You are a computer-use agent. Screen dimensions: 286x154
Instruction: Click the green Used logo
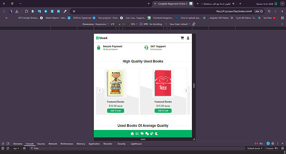pyautogui.click(x=102, y=38)
